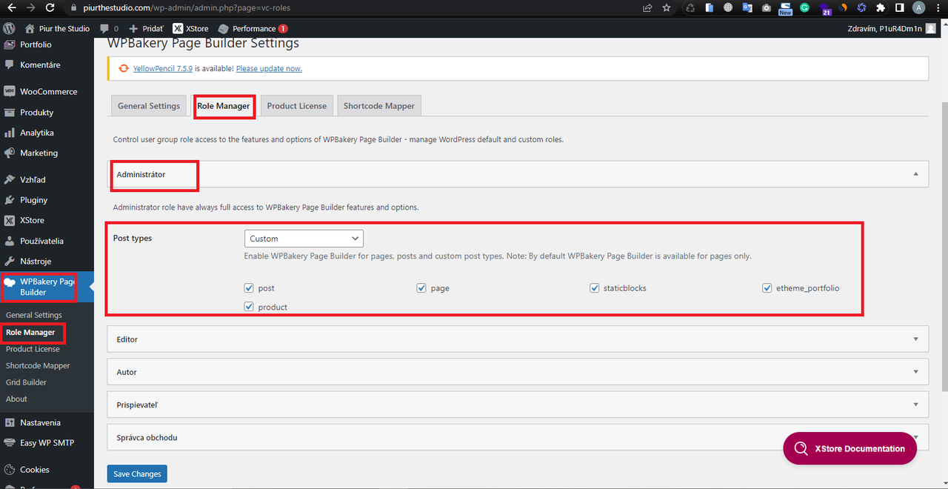
Task: Uncheck the product checkbox
Action: (x=250, y=307)
